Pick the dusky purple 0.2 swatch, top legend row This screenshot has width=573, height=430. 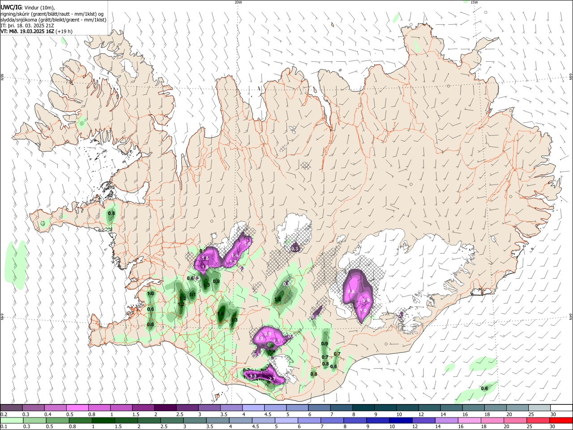pos(11,408)
